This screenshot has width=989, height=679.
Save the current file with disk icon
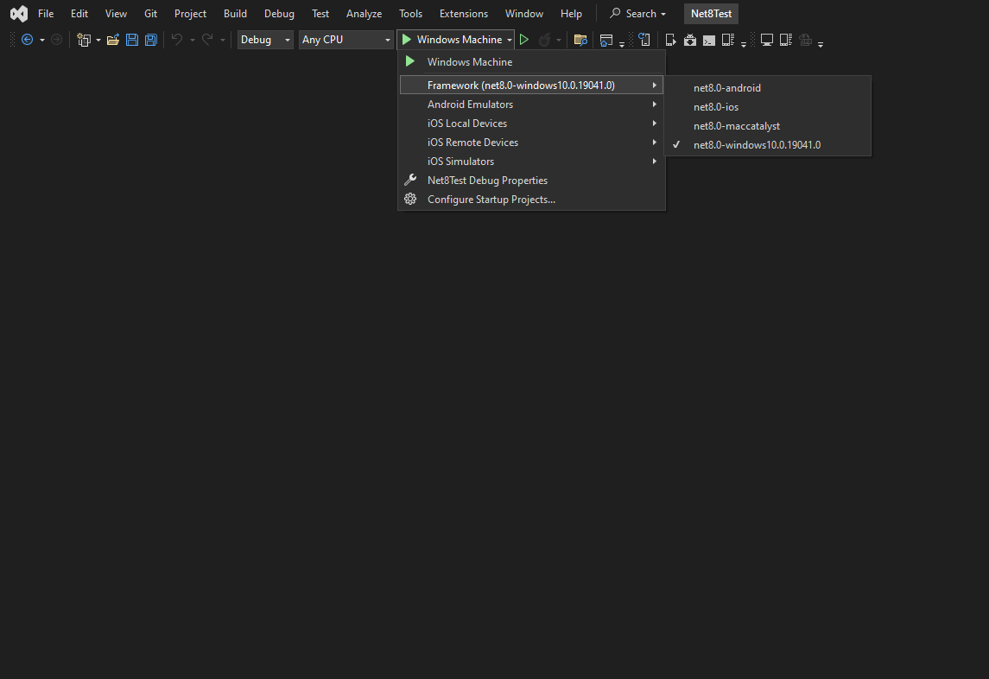[x=132, y=40]
